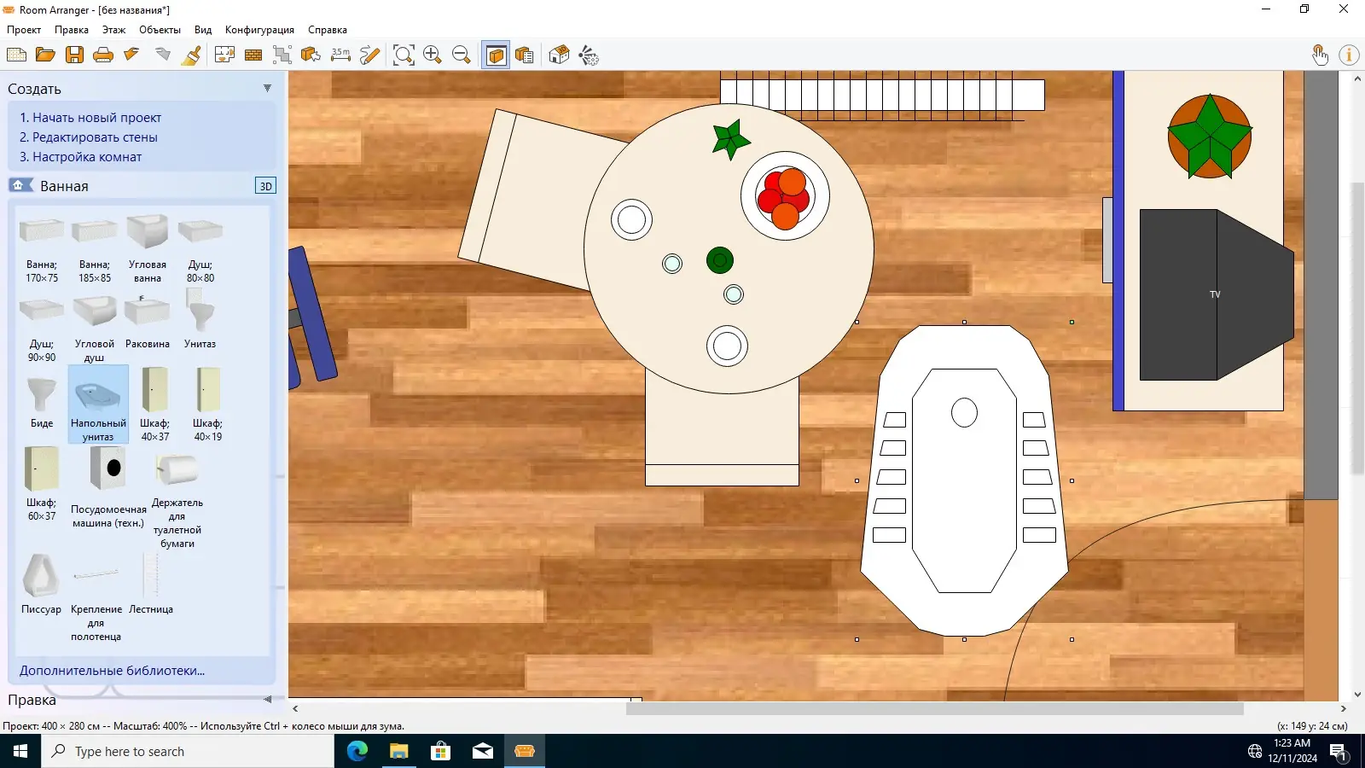Collapse the Создать panel arrow

267,88
